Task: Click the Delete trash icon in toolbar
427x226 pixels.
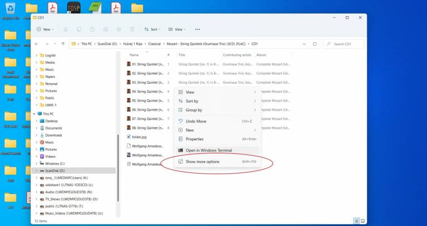Action: coord(132,29)
